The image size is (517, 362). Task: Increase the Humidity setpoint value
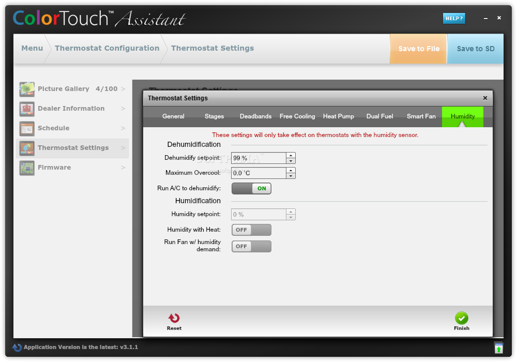291,212
